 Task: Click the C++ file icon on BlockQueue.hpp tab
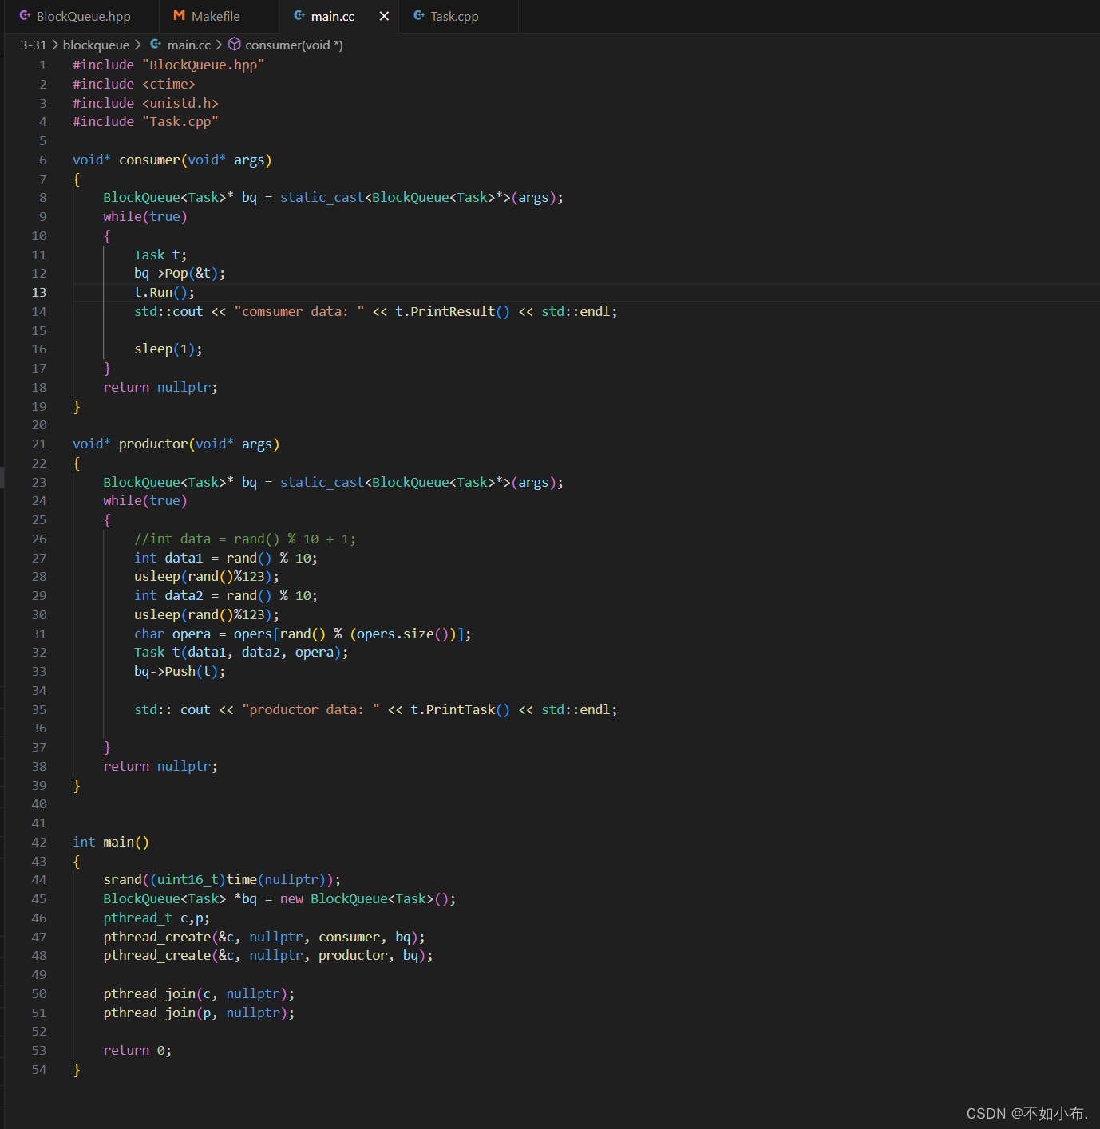click(x=25, y=16)
